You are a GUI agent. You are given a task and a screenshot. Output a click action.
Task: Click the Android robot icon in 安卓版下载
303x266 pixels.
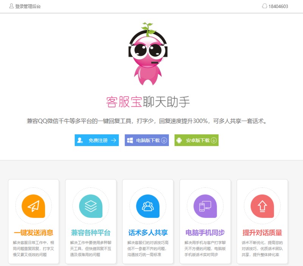pos(179,140)
